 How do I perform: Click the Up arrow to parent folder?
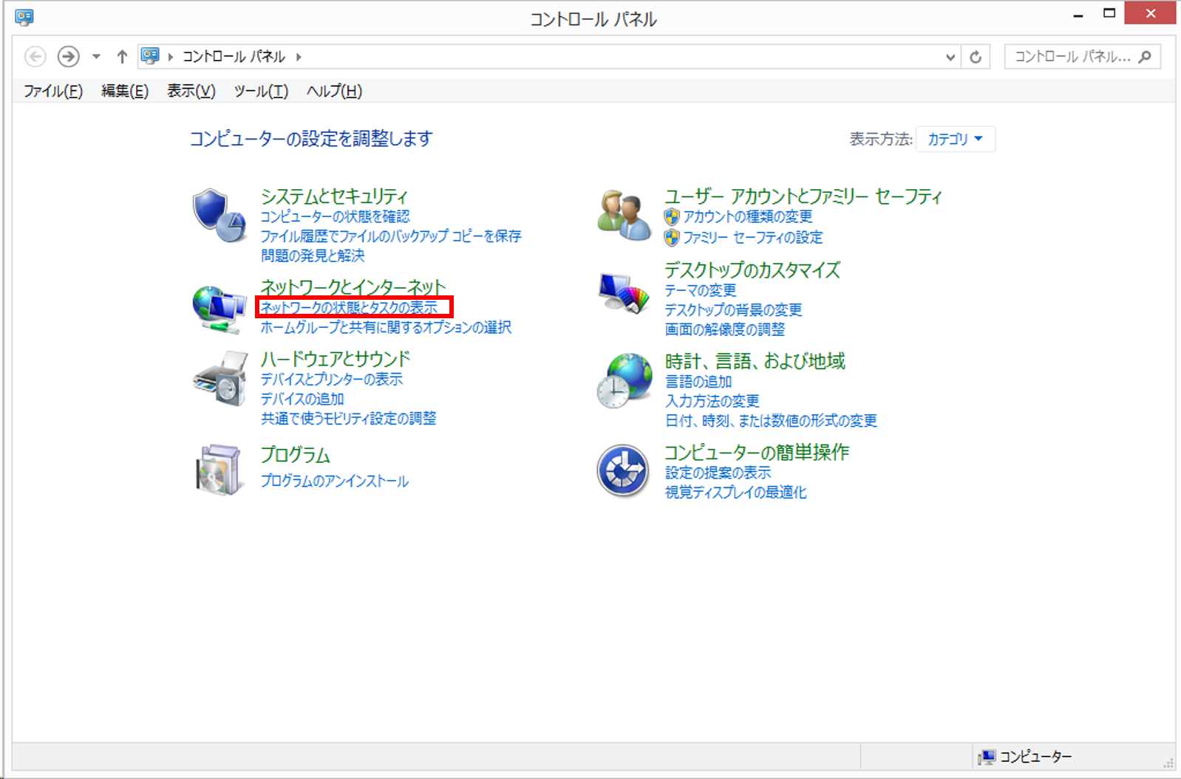click(122, 56)
